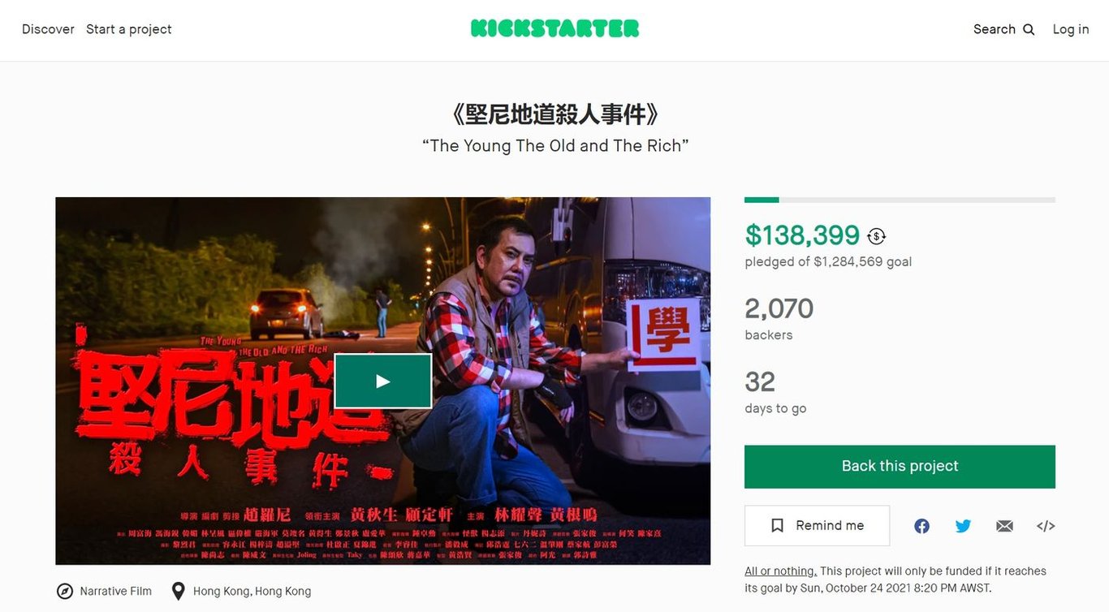Click the Narrative Film category link
The height and width of the screenshot is (612, 1109).
(x=115, y=591)
